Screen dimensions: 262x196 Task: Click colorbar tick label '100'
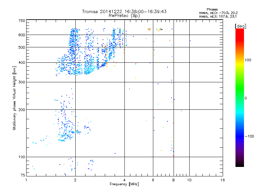click(x=248, y=60)
